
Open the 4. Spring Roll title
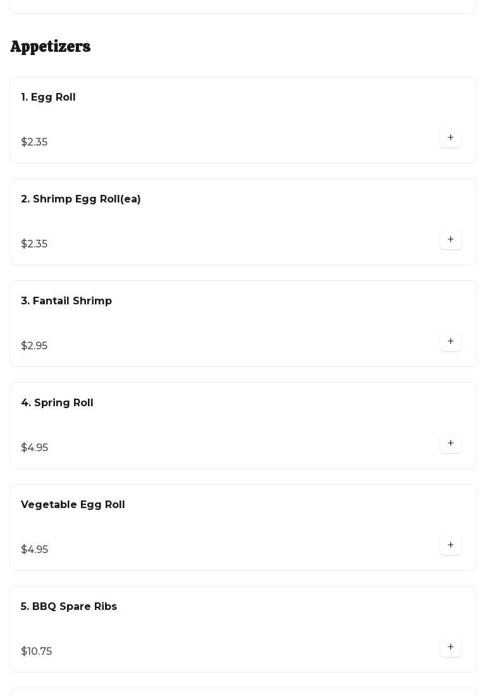(x=57, y=403)
